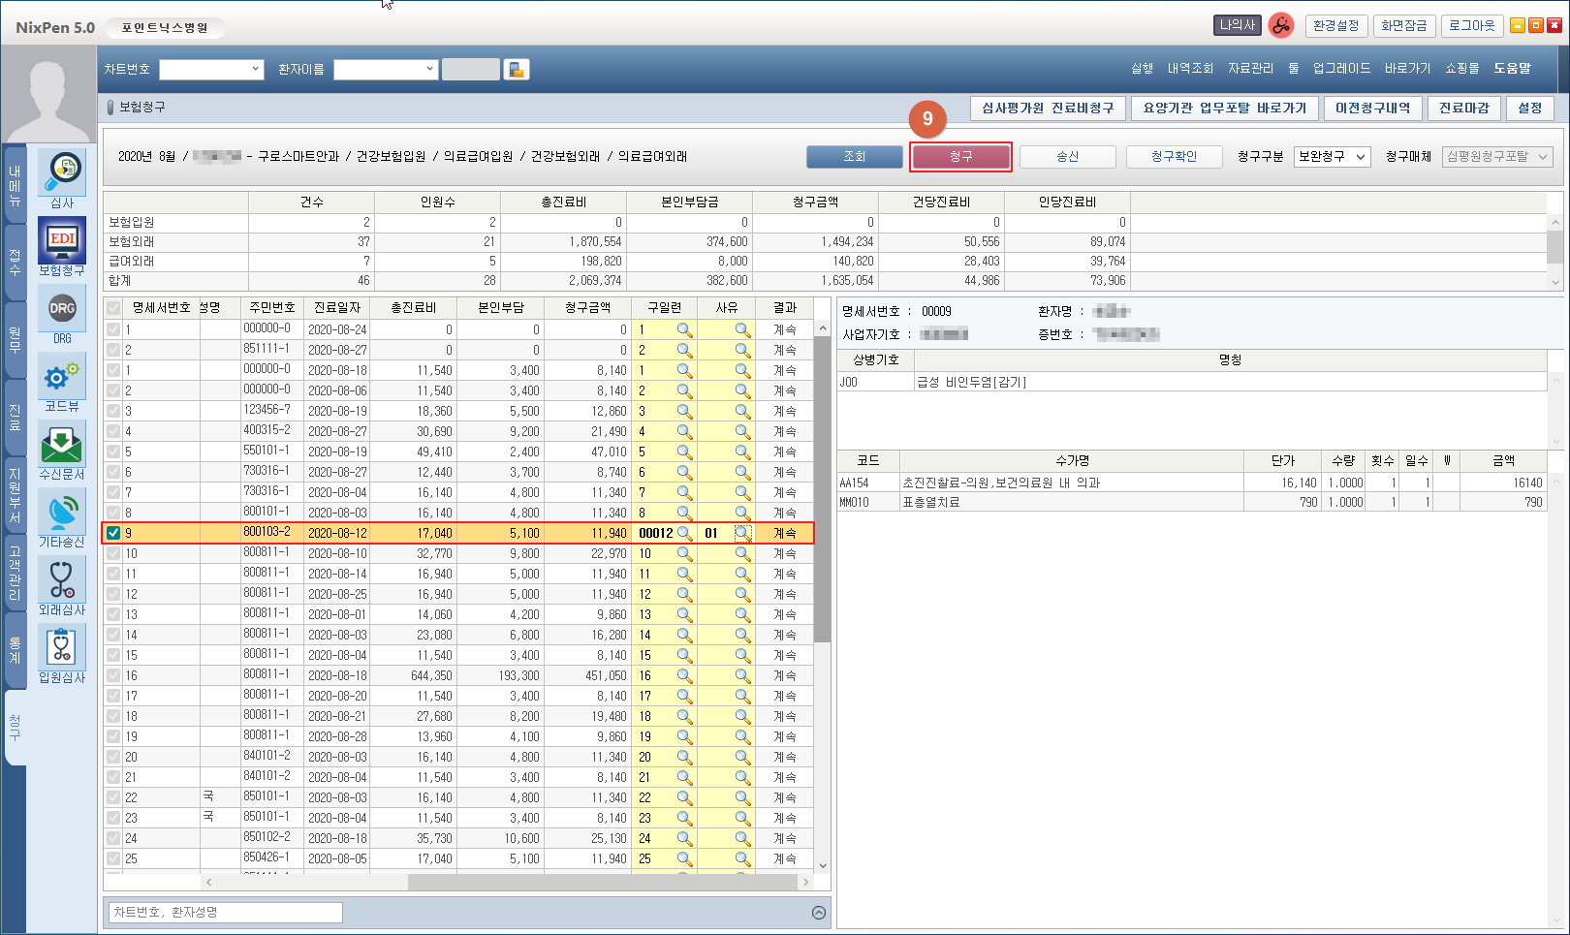Toggle the select-all checkbox in table header
This screenshot has width=1570, height=935.
pos(113,308)
